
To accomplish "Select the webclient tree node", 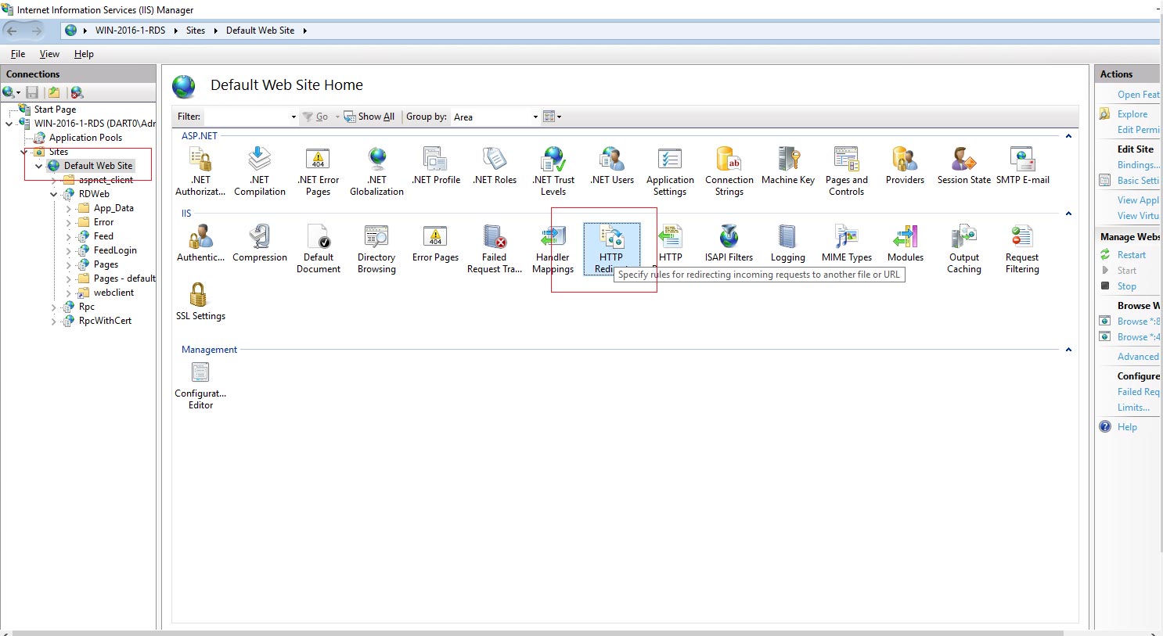I will (113, 293).
